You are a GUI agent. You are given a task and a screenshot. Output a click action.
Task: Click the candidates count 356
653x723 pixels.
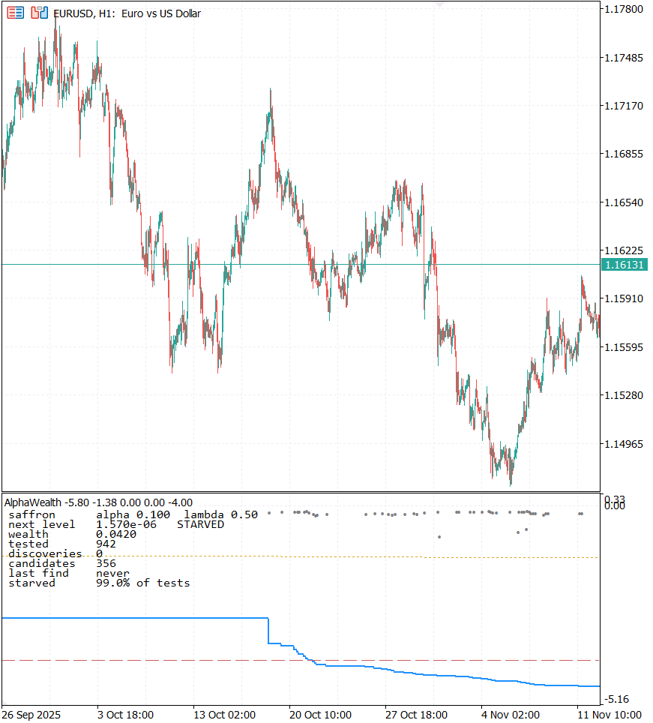pyautogui.click(x=106, y=563)
